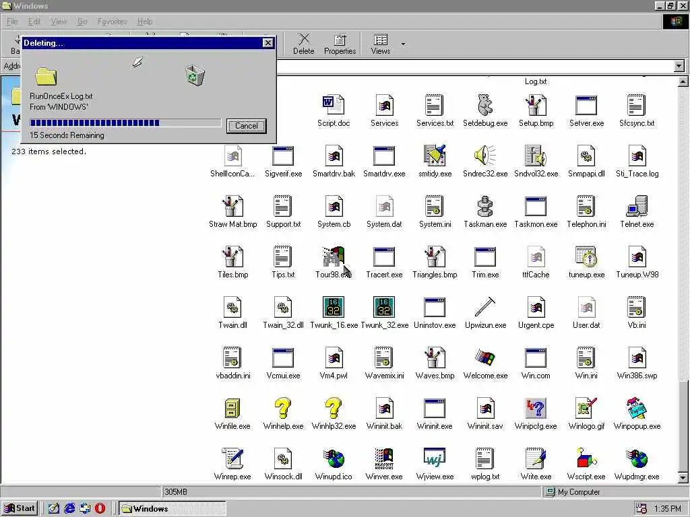Click the Windows taskbar button
Viewport: 690px width, 517px height.
coord(172,508)
